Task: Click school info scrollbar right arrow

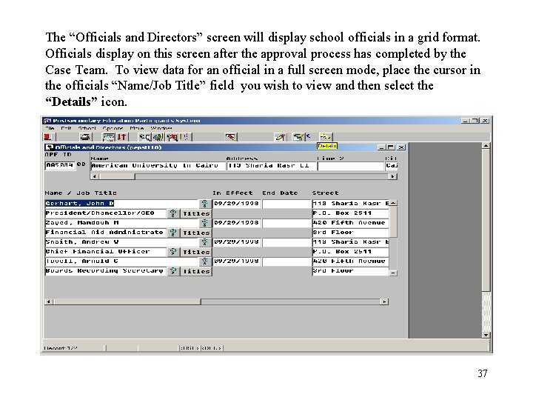Action: tap(392, 176)
